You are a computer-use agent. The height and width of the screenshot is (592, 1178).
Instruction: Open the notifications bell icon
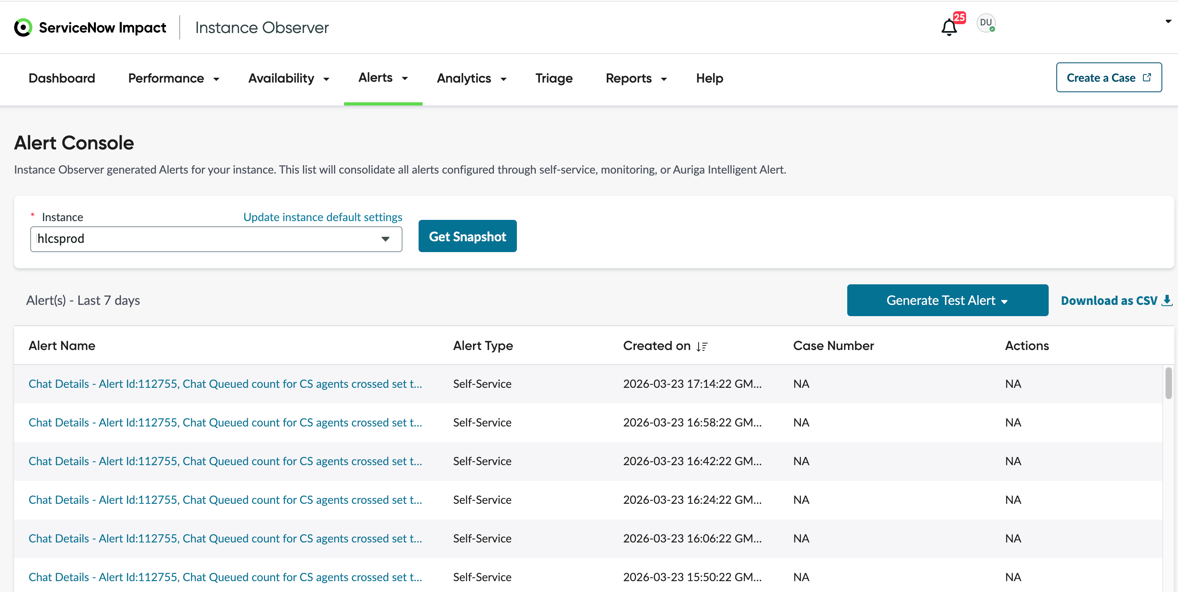[x=949, y=27]
